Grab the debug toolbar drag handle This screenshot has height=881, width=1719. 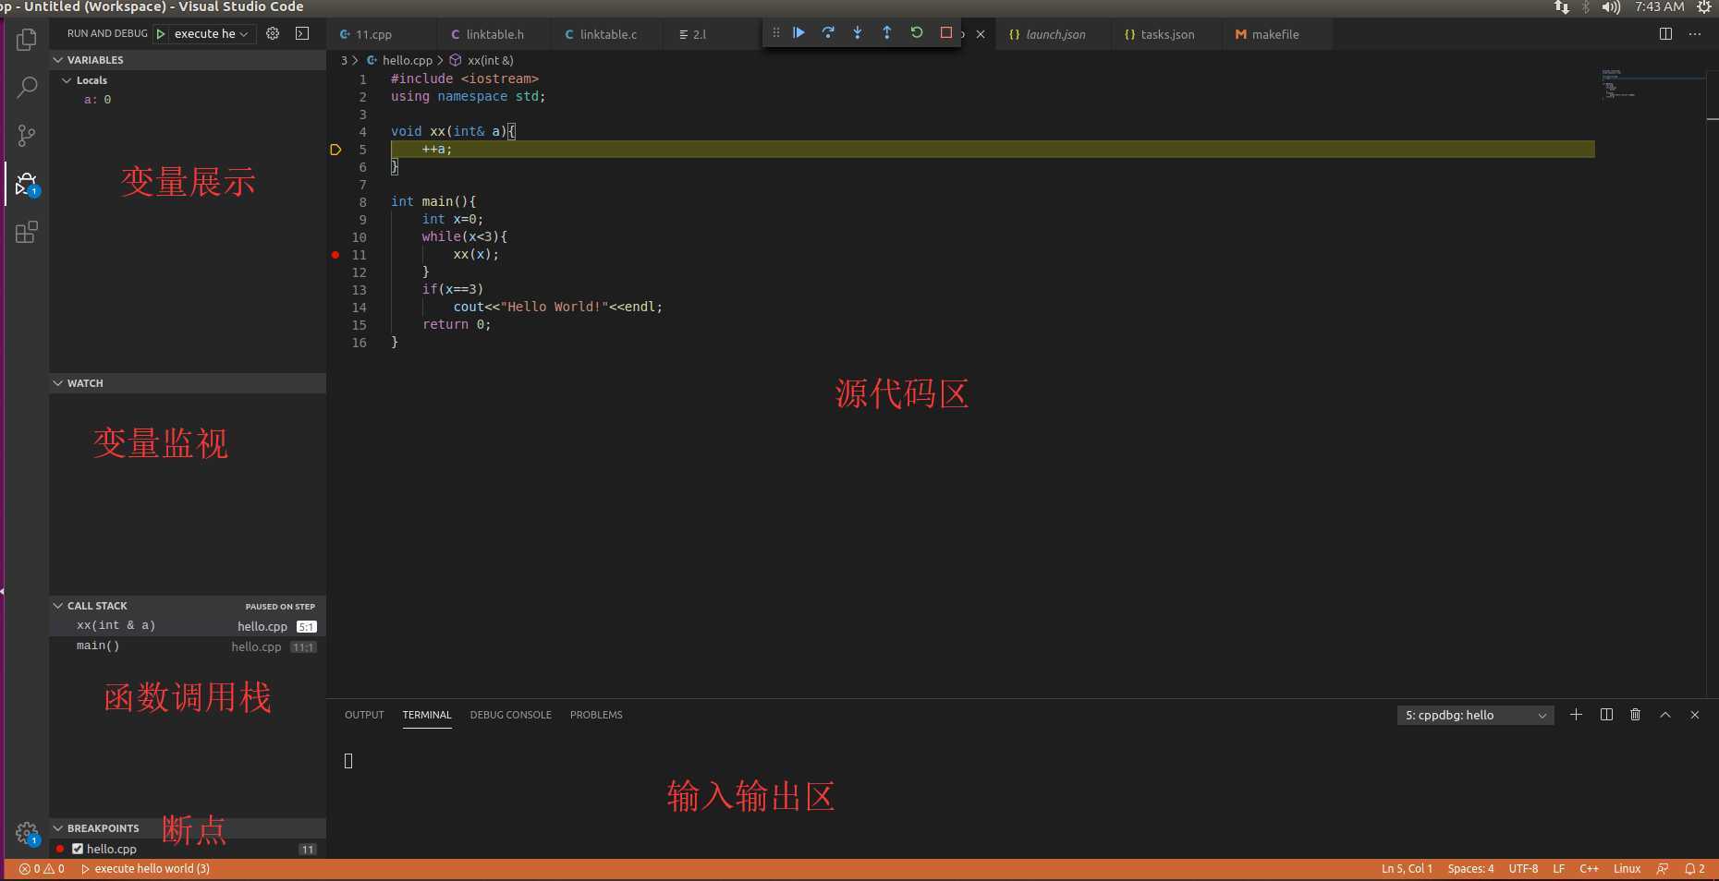[776, 33]
